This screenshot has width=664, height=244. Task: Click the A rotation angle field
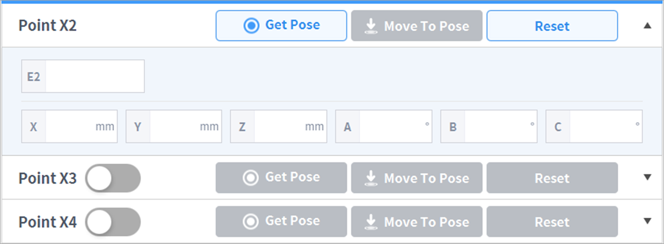coord(391,127)
